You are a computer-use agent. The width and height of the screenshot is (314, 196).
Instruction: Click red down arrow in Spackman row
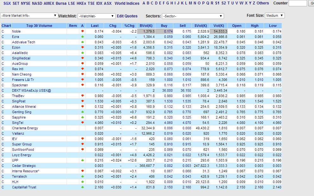(82, 85)
